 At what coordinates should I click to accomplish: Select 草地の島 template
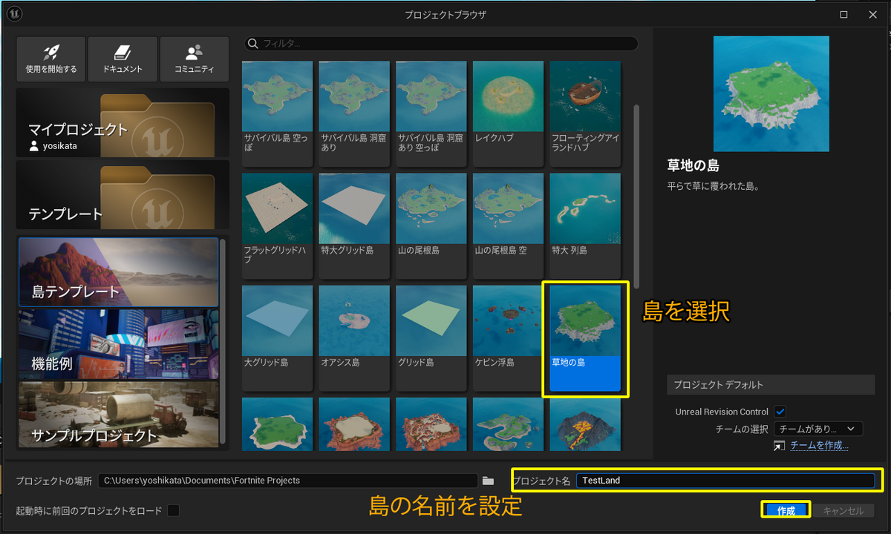pyautogui.click(x=585, y=338)
